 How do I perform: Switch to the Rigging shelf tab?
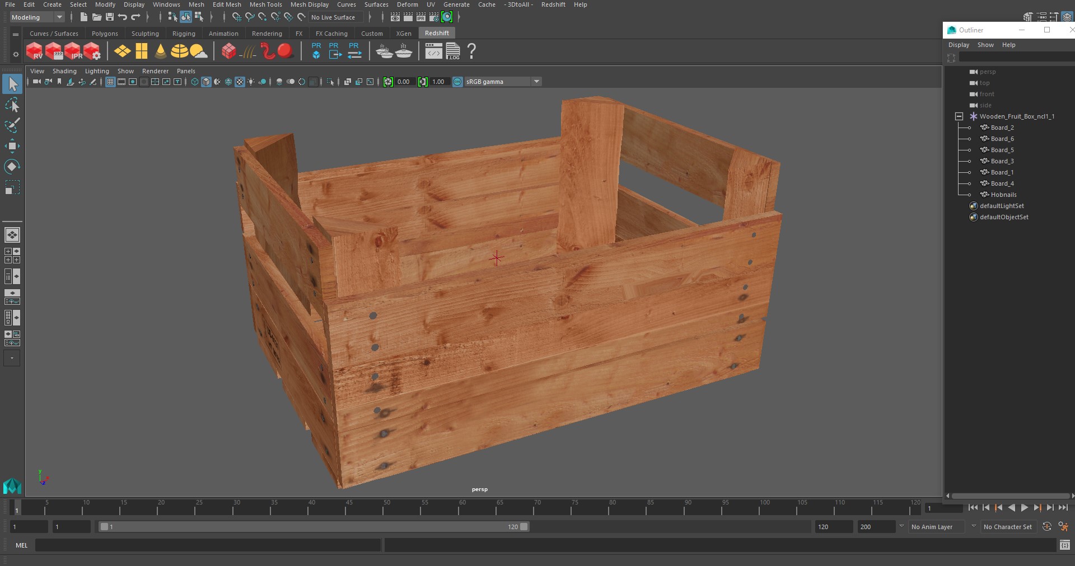click(184, 34)
